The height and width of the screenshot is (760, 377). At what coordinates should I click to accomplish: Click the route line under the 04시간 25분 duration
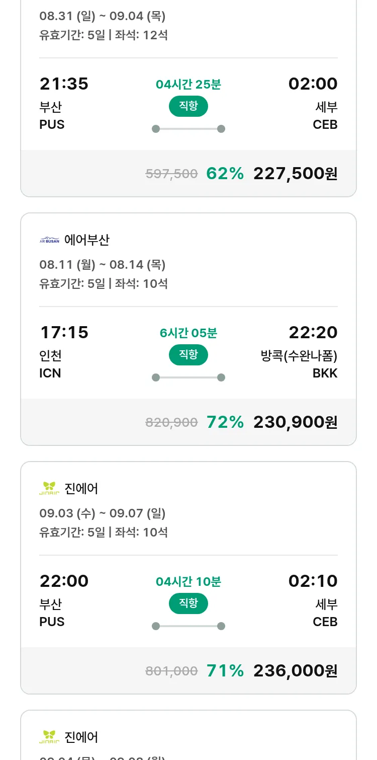(x=189, y=129)
